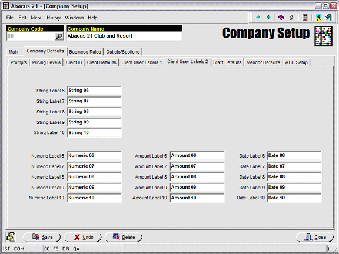The height and width of the screenshot is (254, 339).
Task: Open the Windows menu
Action: coord(74,18)
